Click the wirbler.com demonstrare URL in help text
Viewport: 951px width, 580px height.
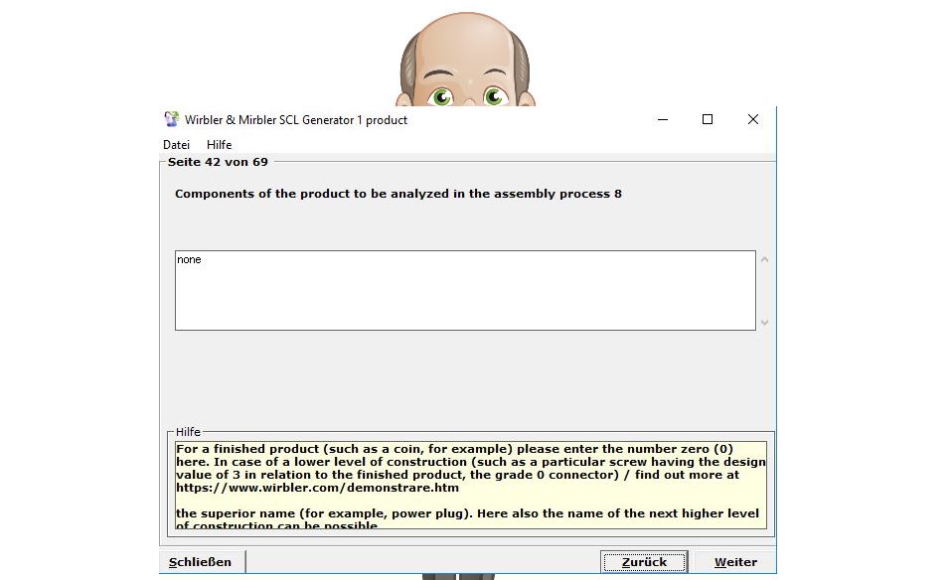(317, 488)
